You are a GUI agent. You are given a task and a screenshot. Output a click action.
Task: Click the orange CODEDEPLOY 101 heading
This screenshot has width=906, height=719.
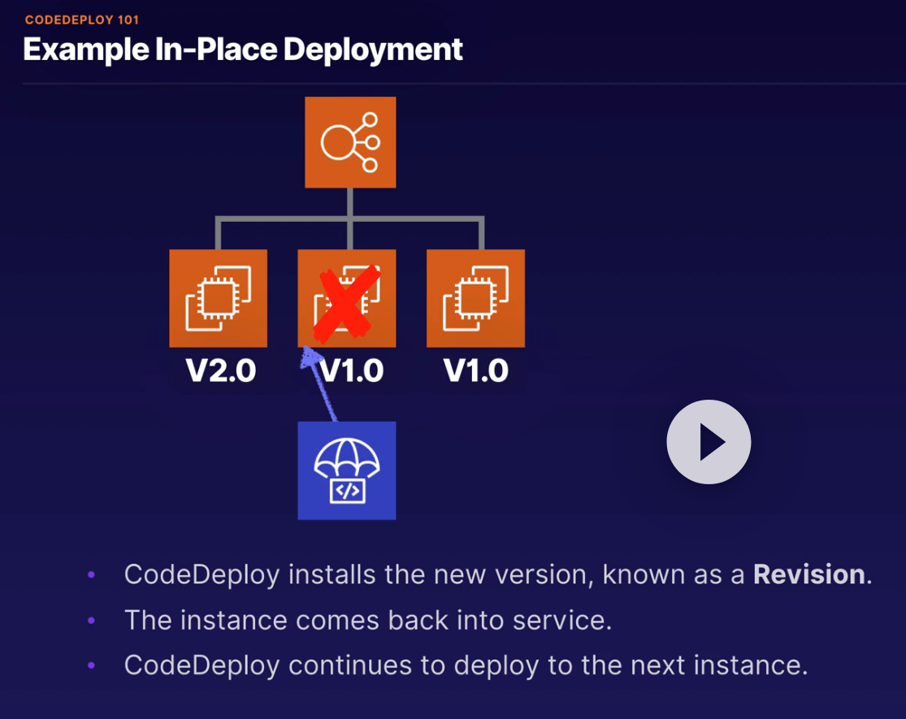click(x=82, y=19)
